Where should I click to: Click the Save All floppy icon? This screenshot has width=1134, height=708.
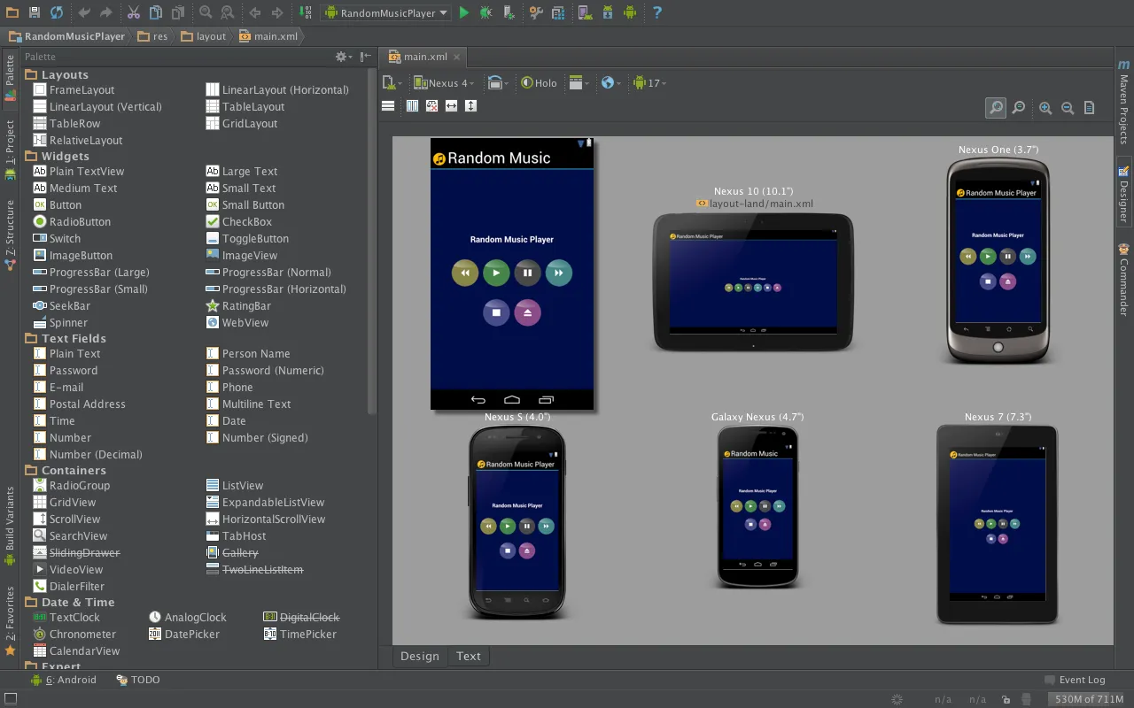pyautogui.click(x=34, y=12)
